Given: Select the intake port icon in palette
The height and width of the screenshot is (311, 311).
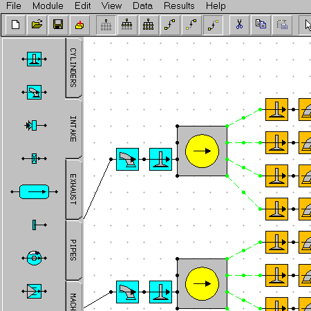Looking at the screenshot, I should coord(34,93).
